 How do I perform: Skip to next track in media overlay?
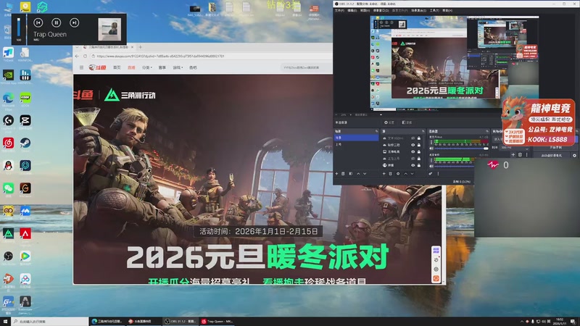coord(75,22)
